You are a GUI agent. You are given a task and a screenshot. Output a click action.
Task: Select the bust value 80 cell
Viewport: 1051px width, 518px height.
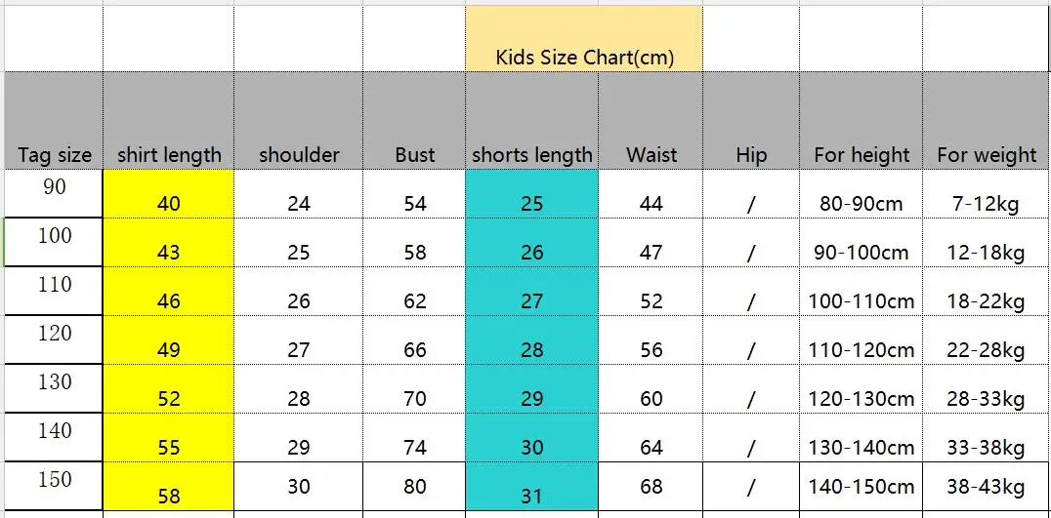pos(414,487)
